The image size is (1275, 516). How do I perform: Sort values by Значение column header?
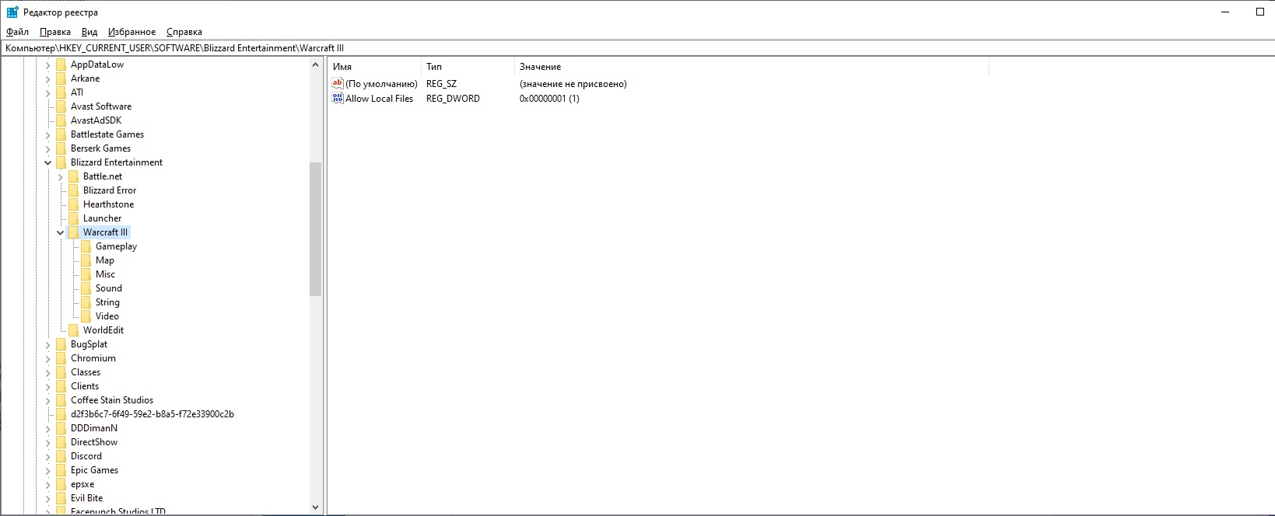tap(751, 67)
